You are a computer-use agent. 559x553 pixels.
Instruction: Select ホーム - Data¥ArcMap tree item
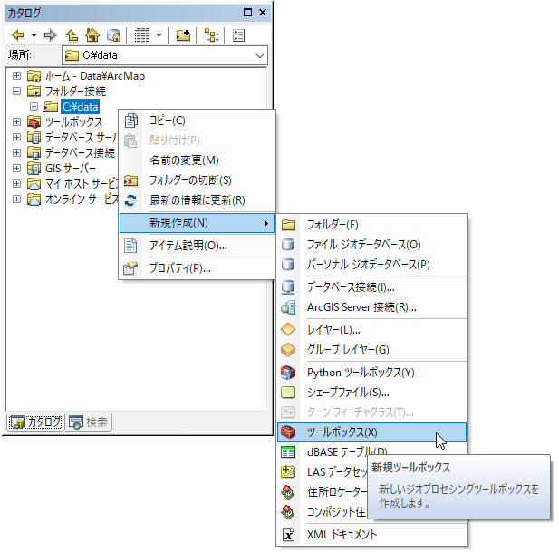click(95, 75)
